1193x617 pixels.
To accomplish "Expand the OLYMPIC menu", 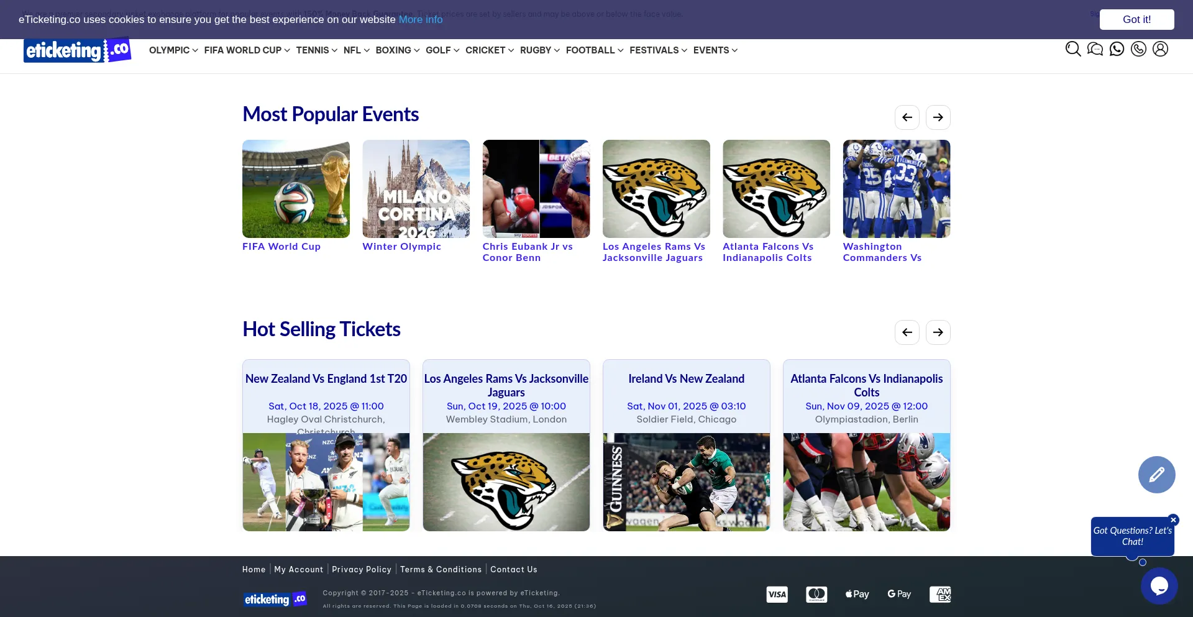I will (173, 50).
